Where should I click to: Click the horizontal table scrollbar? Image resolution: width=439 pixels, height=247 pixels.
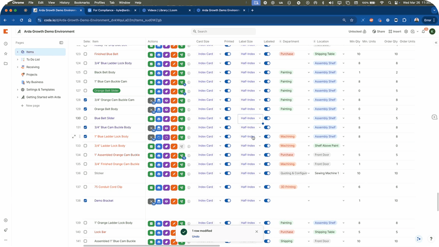pyautogui.click(x=152, y=246)
